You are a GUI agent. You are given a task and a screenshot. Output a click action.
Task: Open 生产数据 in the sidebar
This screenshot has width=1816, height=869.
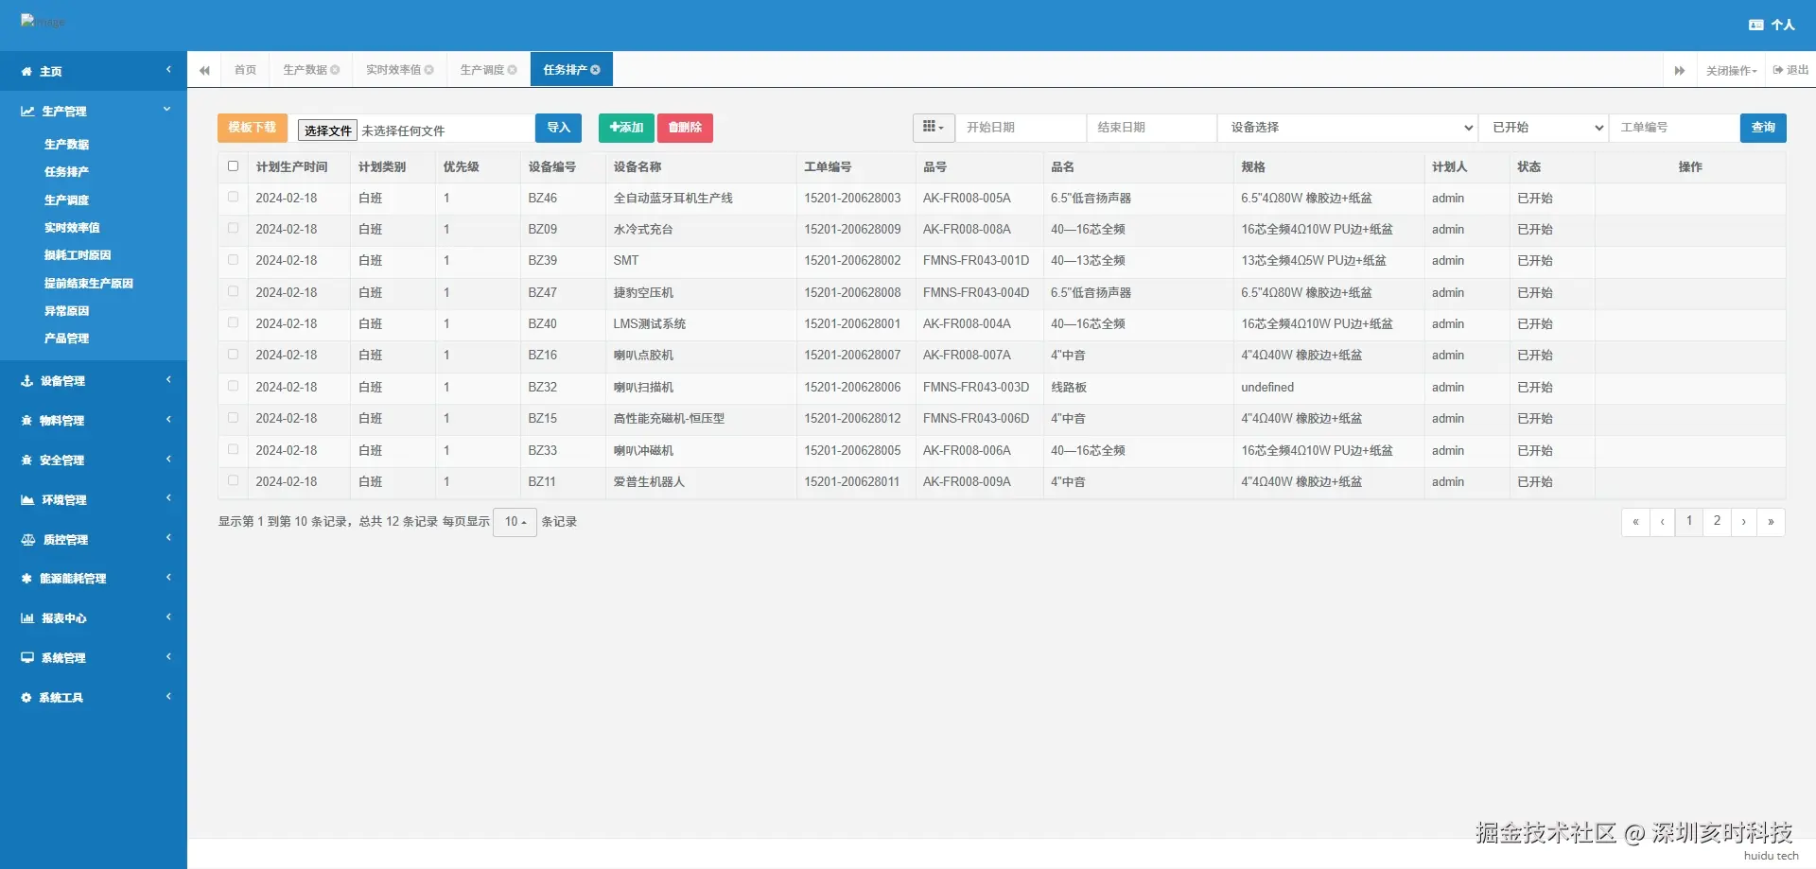[66, 145]
